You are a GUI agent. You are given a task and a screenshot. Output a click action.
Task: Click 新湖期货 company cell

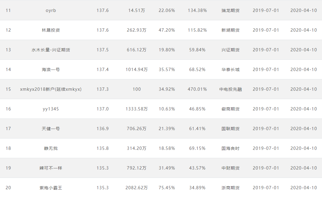(231, 30)
